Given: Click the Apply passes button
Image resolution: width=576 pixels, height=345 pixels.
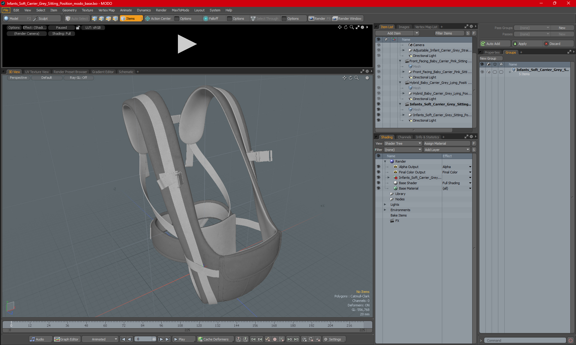Looking at the screenshot, I should (527, 44).
